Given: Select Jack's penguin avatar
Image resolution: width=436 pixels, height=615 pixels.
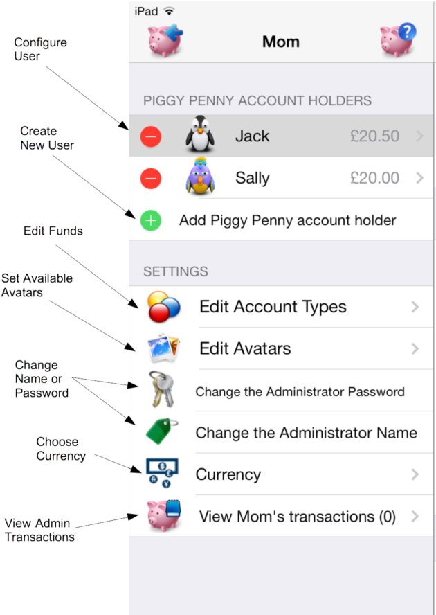Looking at the screenshot, I should pos(199,136).
